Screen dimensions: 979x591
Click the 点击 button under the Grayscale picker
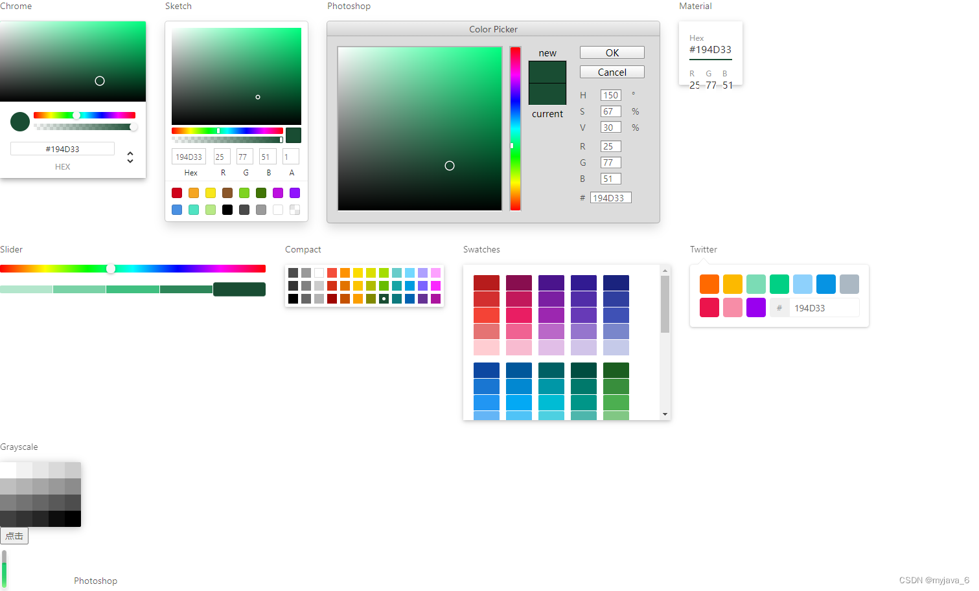coord(14,535)
